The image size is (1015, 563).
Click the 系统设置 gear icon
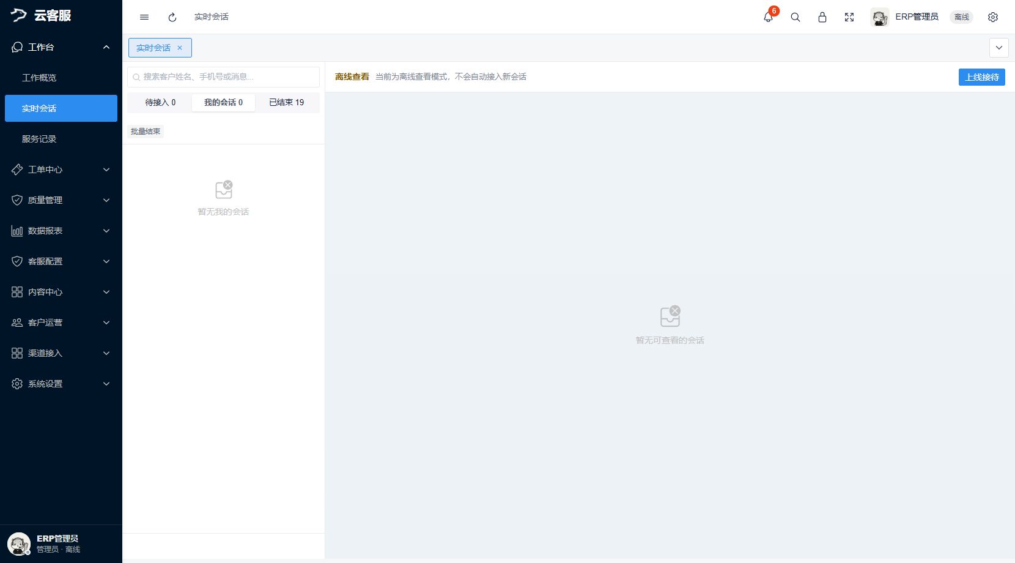pyautogui.click(x=17, y=384)
